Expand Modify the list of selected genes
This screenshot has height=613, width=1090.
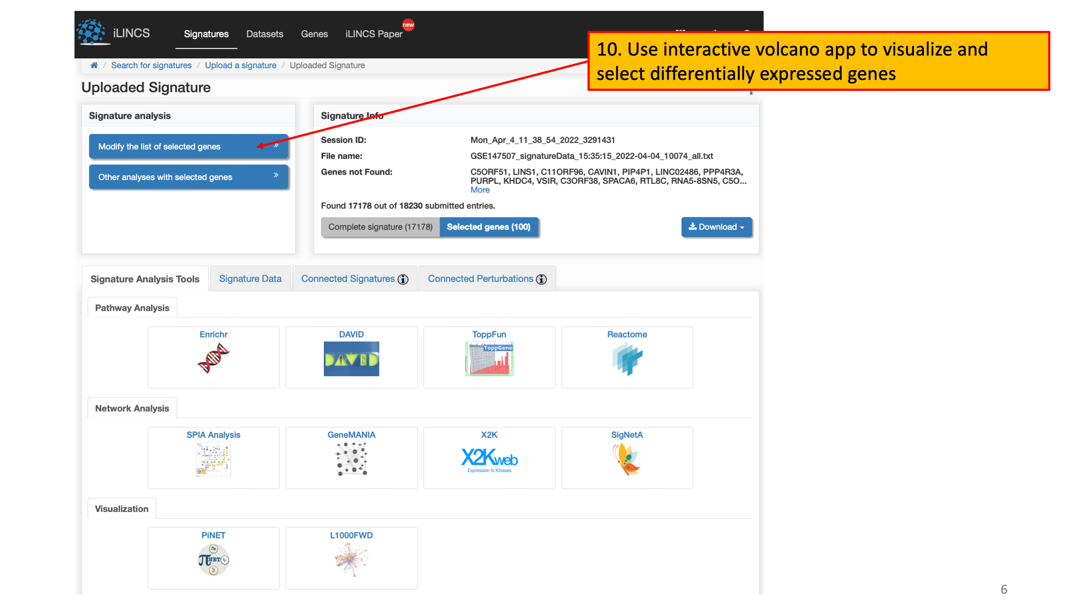click(188, 146)
